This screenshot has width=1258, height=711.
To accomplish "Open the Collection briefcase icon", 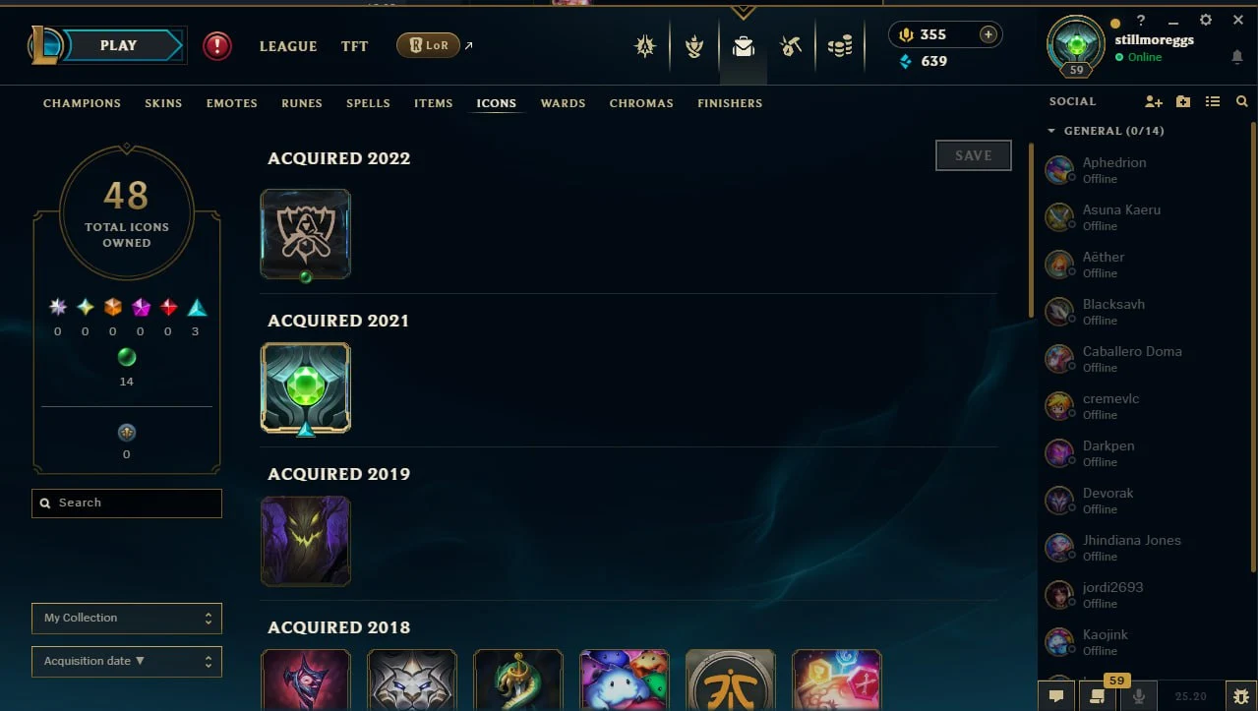I will [744, 46].
